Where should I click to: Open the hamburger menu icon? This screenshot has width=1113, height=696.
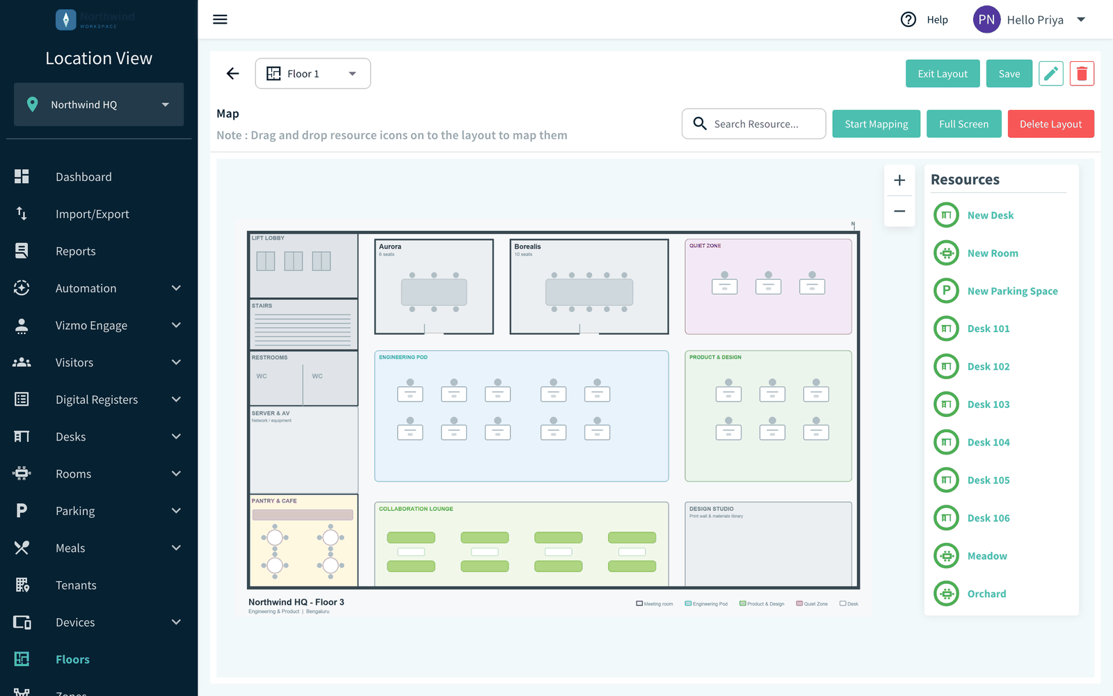tap(220, 19)
